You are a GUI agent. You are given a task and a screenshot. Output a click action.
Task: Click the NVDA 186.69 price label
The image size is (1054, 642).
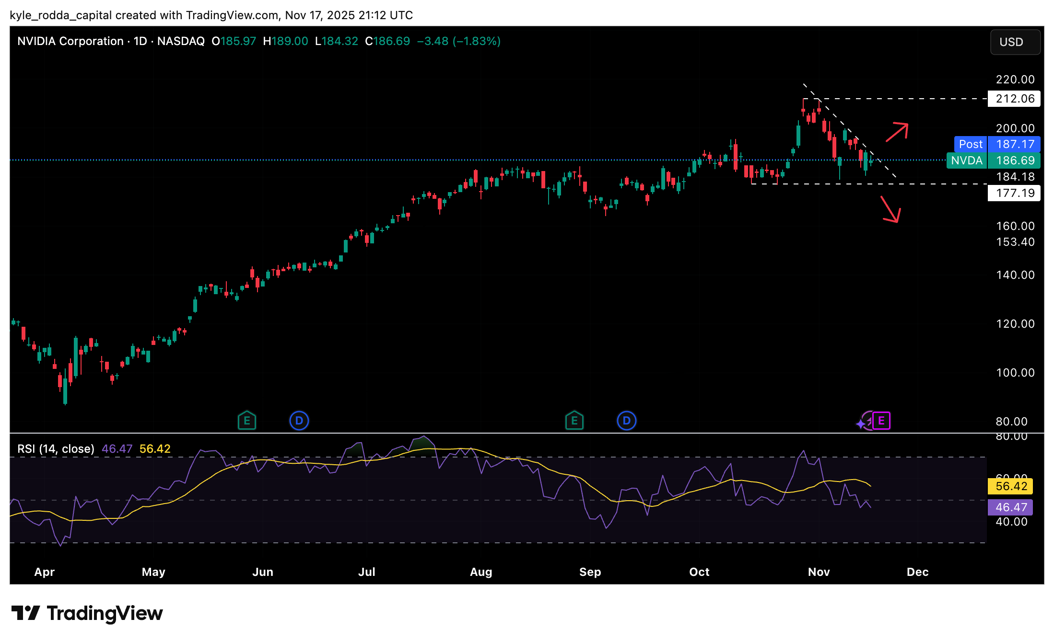tap(993, 160)
